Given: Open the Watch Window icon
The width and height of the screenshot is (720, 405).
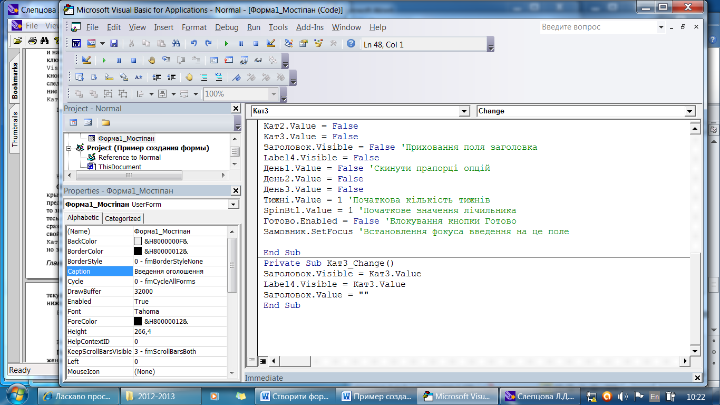Looking at the screenshot, I should [244, 60].
